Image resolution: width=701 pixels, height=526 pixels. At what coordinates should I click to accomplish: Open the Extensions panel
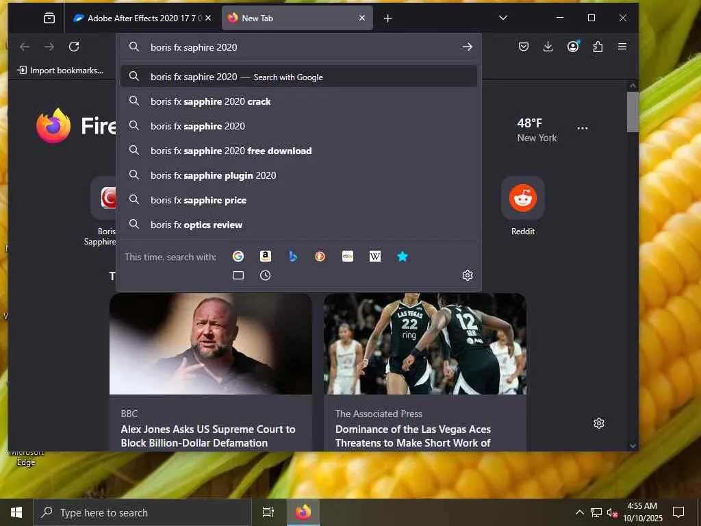pyautogui.click(x=598, y=47)
